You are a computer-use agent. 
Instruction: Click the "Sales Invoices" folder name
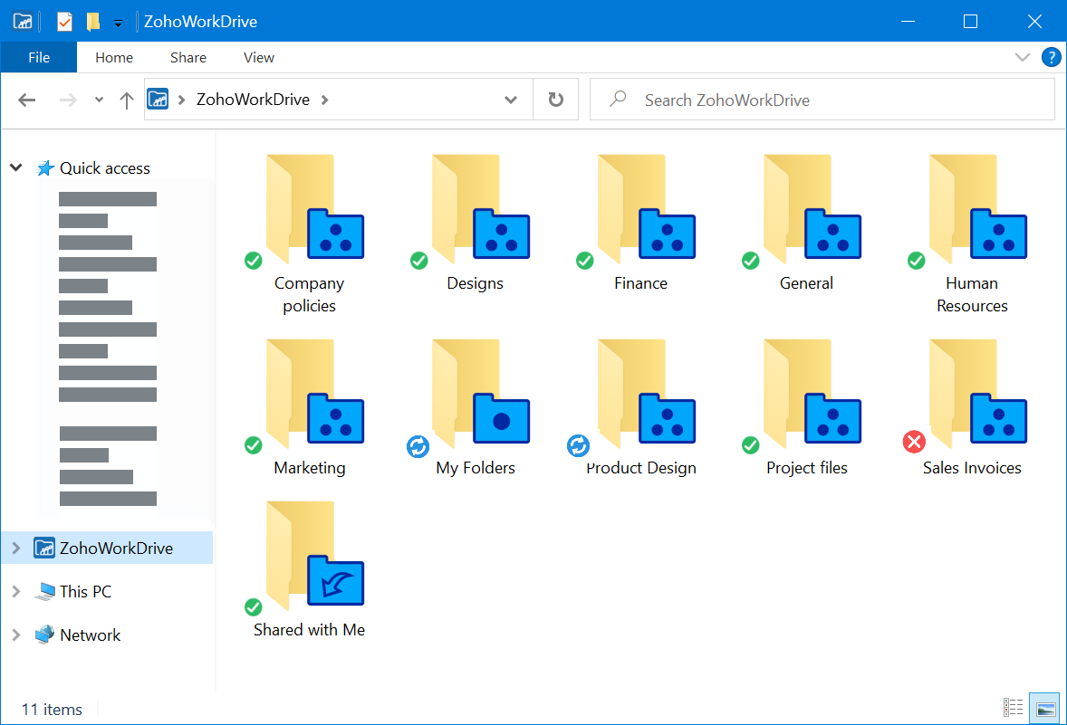972,468
